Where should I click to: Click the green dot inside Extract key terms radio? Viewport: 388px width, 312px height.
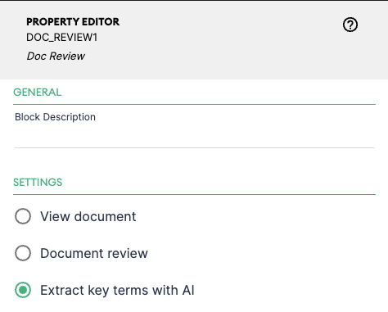pyautogui.click(x=23, y=290)
